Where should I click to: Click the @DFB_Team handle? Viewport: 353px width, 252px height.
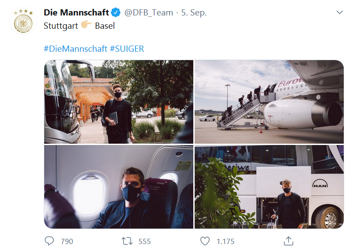tap(149, 12)
